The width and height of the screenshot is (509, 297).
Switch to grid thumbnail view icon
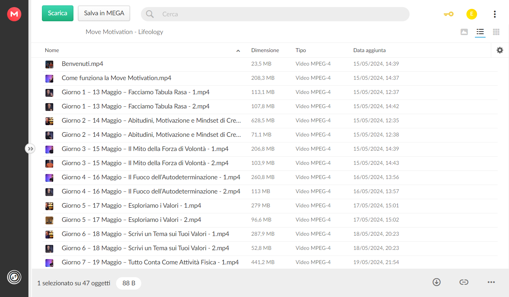(496, 32)
